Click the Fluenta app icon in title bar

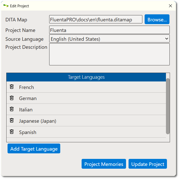6,6
